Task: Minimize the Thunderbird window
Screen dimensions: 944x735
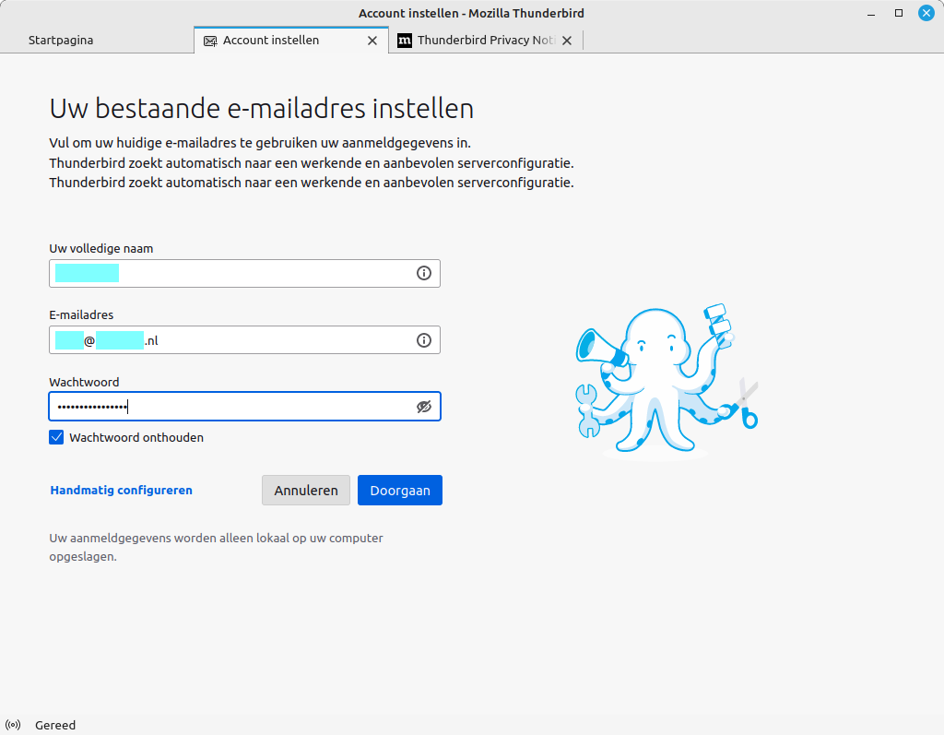Action: [870, 14]
